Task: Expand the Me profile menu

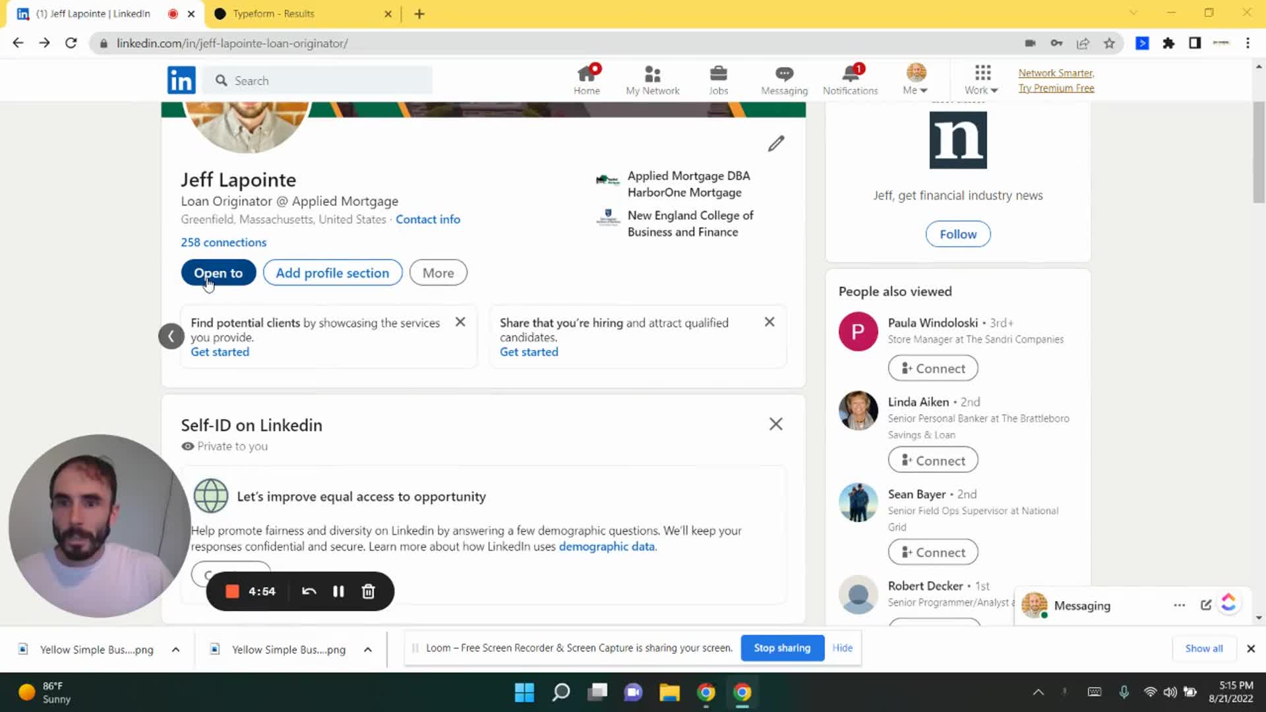Action: 915,80
